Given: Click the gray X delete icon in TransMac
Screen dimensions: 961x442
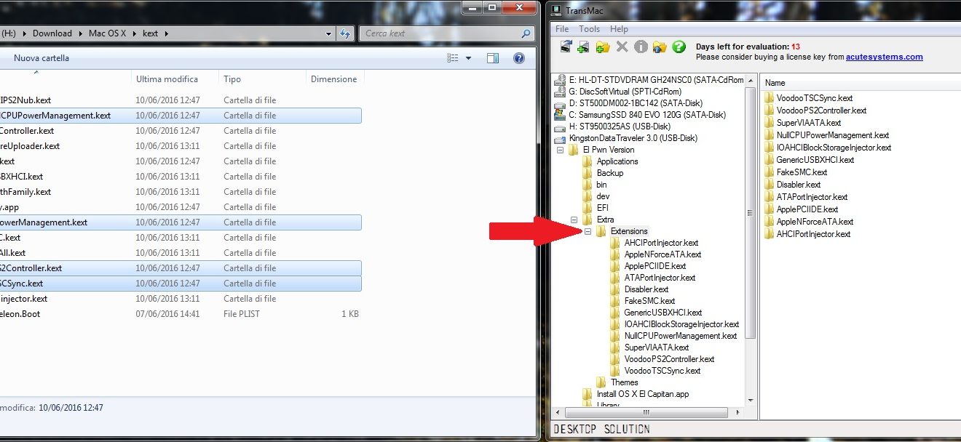Looking at the screenshot, I should 622,47.
